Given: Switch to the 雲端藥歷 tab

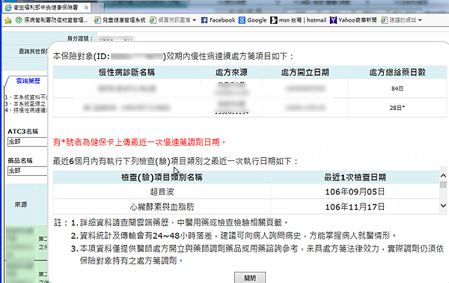Looking at the screenshot, I should click(x=28, y=81).
